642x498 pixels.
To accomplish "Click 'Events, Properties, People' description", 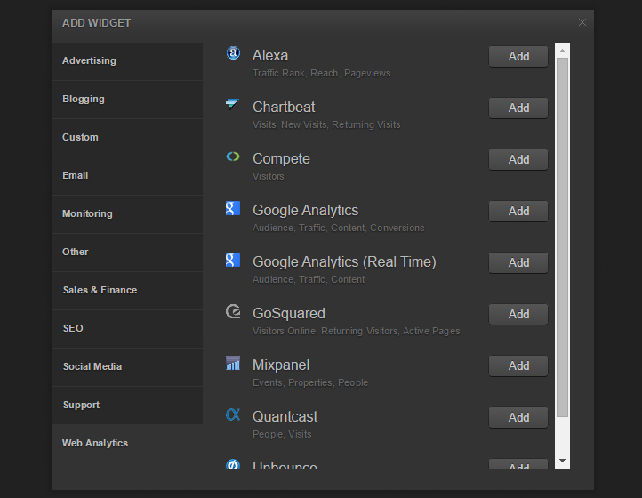I will tap(310, 383).
